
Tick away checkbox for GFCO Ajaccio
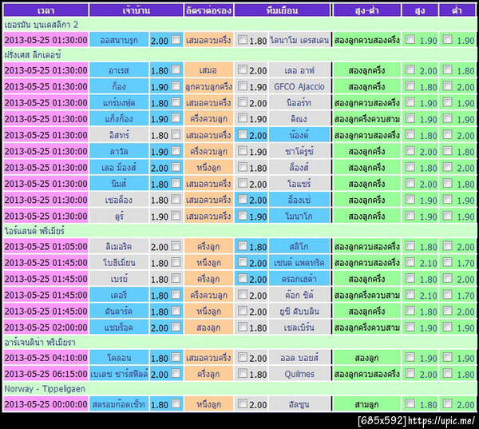click(243, 86)
